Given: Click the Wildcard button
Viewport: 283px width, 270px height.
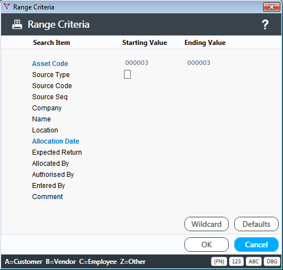Looking at the screenshot, I should click(207, 224).
